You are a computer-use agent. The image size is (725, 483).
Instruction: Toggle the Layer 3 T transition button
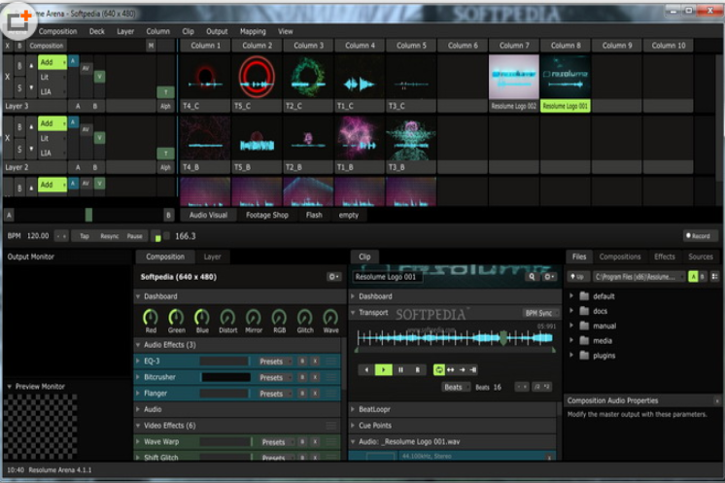pyautogui.click(x=165, y=92)
